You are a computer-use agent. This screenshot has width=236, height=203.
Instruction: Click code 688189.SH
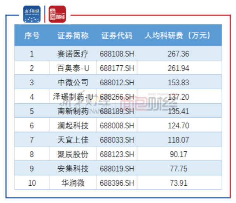[117, 111]
